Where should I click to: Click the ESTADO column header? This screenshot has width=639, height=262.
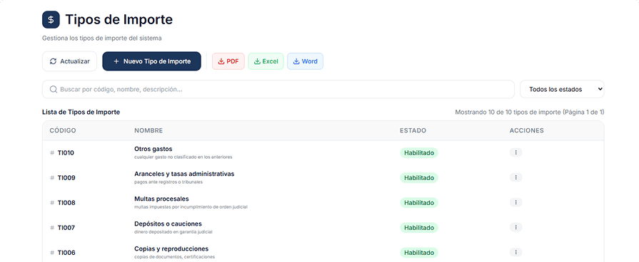[413, 130]
